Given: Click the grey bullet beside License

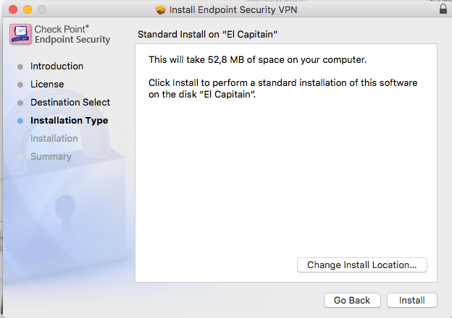Looking at the screenshot, I should click(20, 85).
